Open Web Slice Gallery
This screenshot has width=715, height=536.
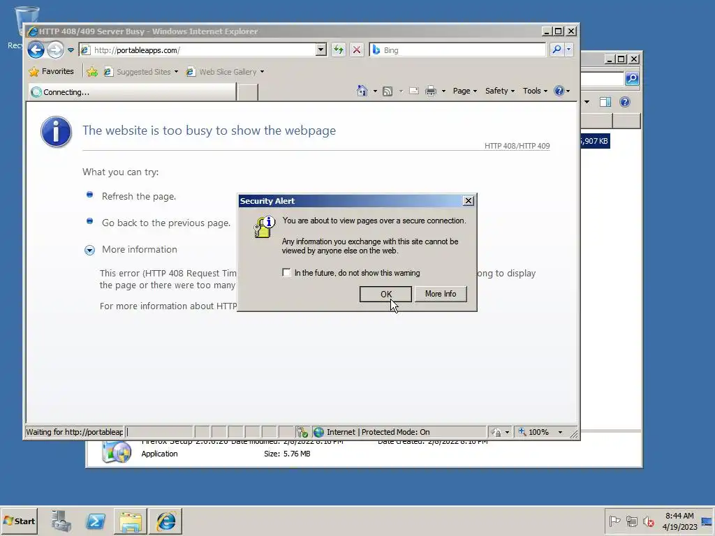point(226,72)
